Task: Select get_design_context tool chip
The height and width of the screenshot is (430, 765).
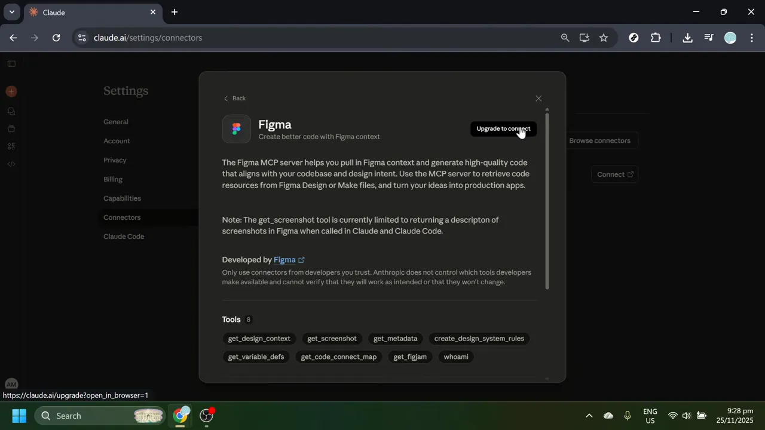Action: [259, 339]
